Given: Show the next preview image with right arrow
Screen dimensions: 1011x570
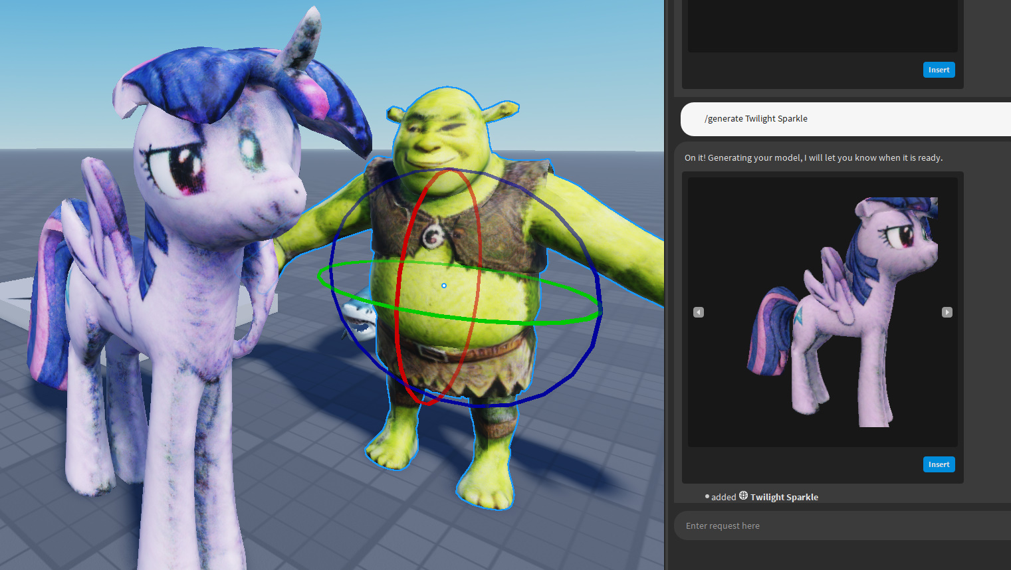Looking at the screenshot, I should 947,312.
